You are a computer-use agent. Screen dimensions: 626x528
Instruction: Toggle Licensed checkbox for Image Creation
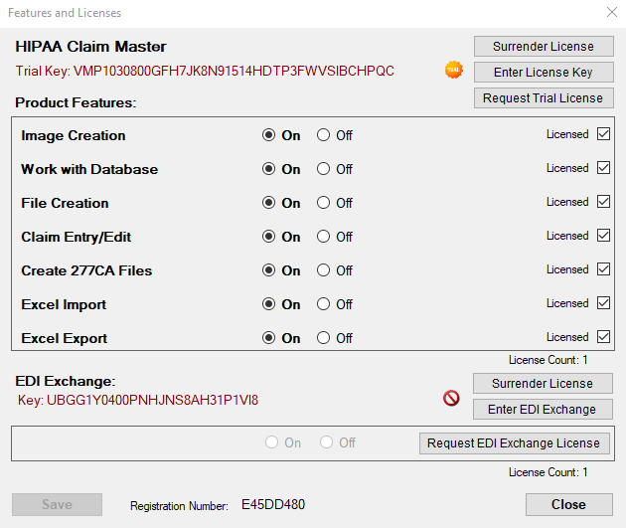(604, 134)
